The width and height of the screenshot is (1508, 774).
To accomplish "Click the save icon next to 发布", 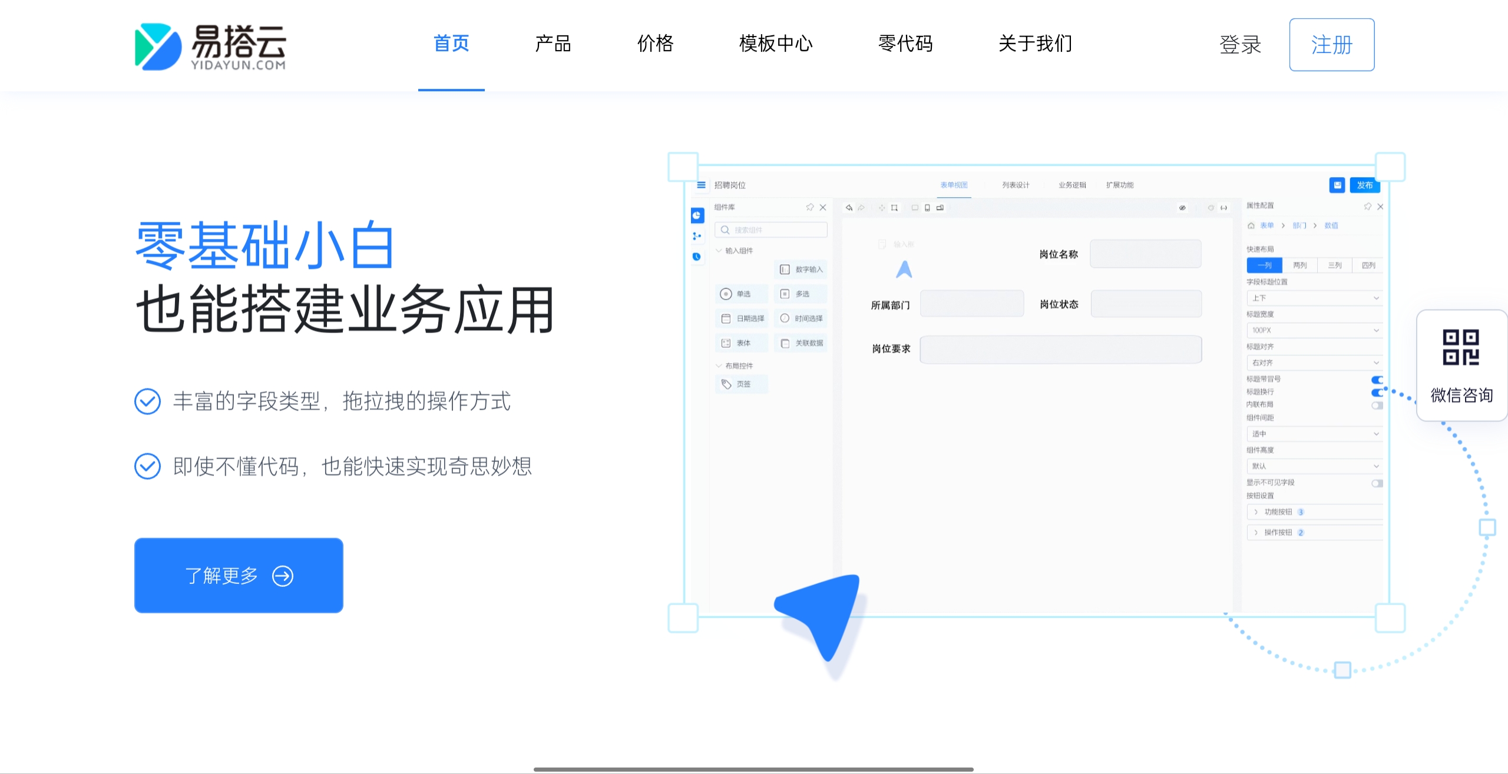I will click(x=1337, y=185).
